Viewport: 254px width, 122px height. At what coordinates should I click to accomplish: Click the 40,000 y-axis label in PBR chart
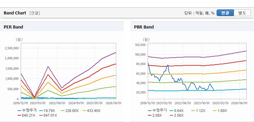click(x=141, y=83)
